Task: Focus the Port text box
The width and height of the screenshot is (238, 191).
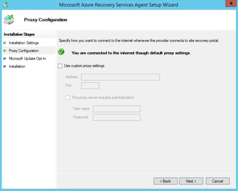Action: tap(90, 86)
